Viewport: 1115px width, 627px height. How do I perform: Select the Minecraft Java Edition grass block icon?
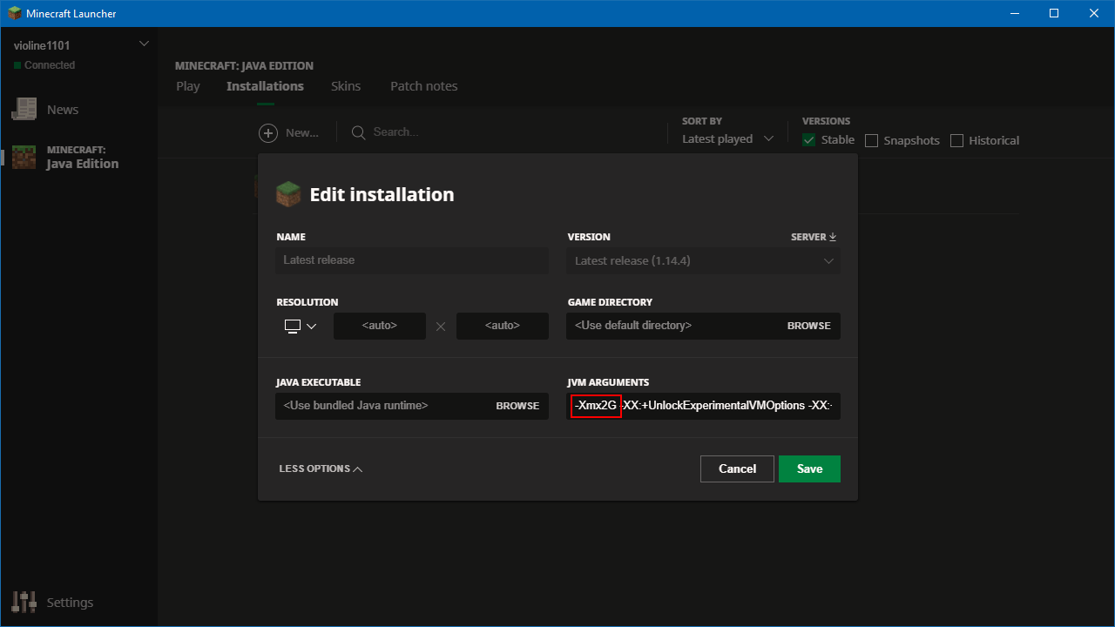pos(24,158)
